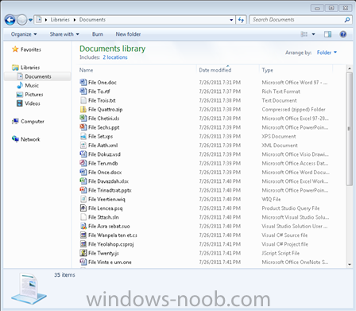Click the Forward navigation arrow button
The width and height of the screenshot is (356, 311).
21,20
